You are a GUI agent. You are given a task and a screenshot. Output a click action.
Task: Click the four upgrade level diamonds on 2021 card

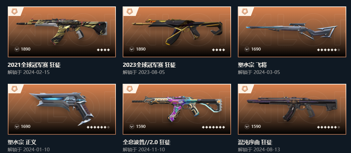tap(103, 50)
